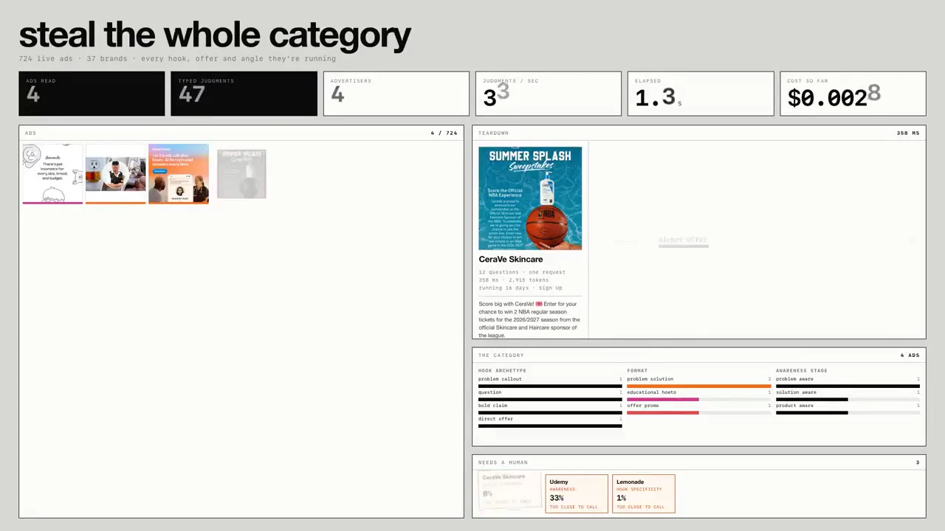The image size is (945, 531).
Task: Click the CeraVe Skincare brand name
Action: 510,260
